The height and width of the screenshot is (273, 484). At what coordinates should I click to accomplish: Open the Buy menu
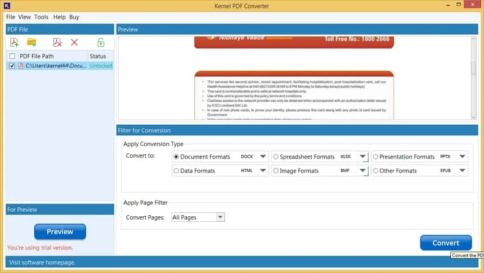(74, 17)
